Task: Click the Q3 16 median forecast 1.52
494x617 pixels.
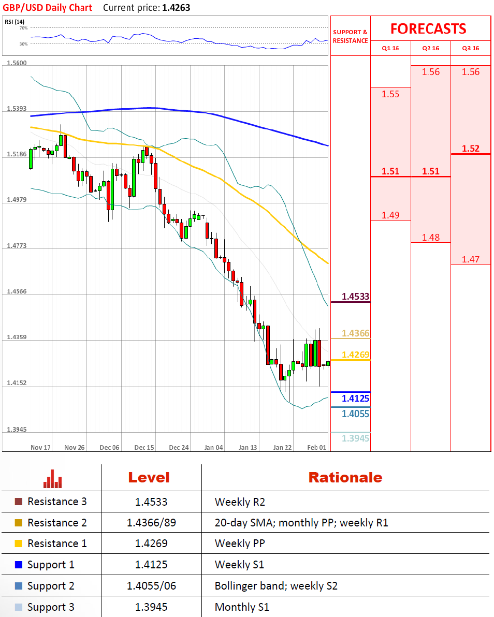Action: 471,149
